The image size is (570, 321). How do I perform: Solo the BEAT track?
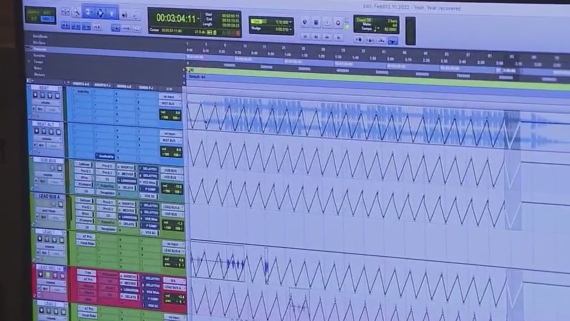coord(51,95)
